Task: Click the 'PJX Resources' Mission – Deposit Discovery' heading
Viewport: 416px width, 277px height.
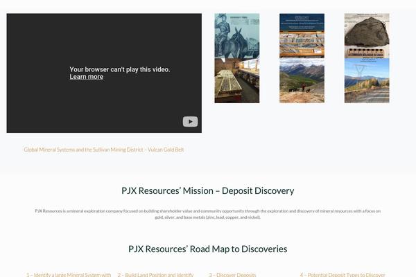Action: tap(208, 191)
